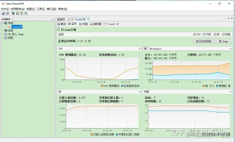This screenshot has width=235, height=142.
Task: Switch to the 抽样器 sampler tab
Action: 96,24
